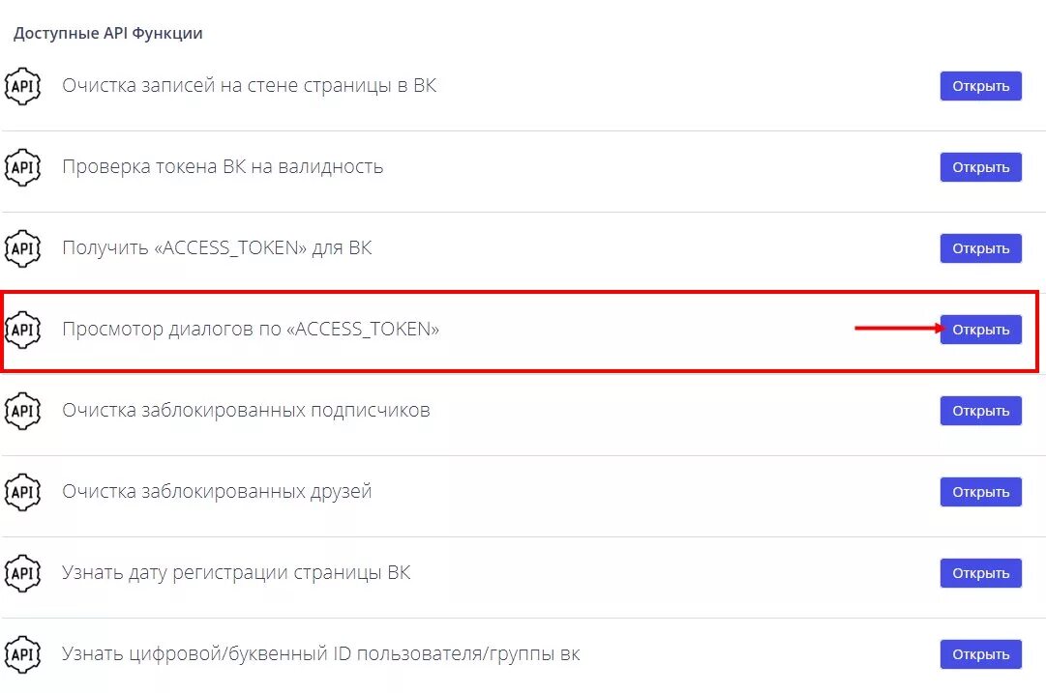Click the «Доступные API Функции» heading
The width and height of the screenshot is (1046, 693).
click(x=108, y=33)
